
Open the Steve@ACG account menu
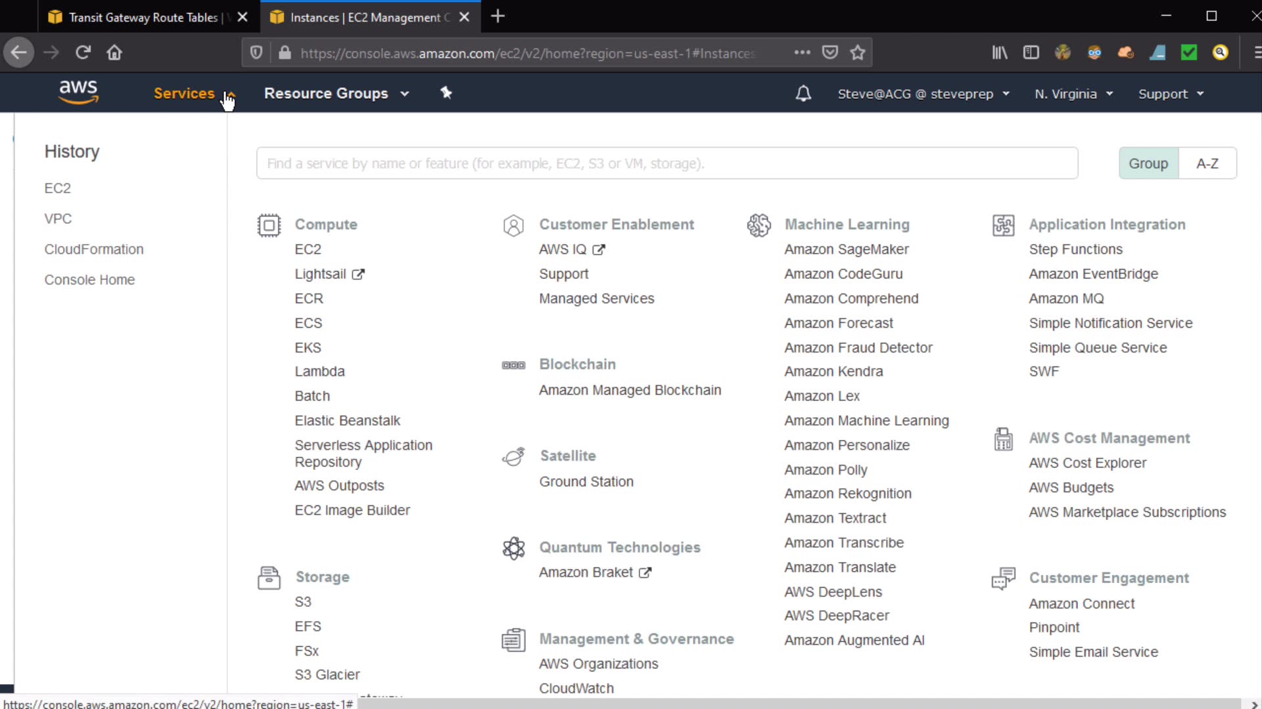(x=923, y=94)
